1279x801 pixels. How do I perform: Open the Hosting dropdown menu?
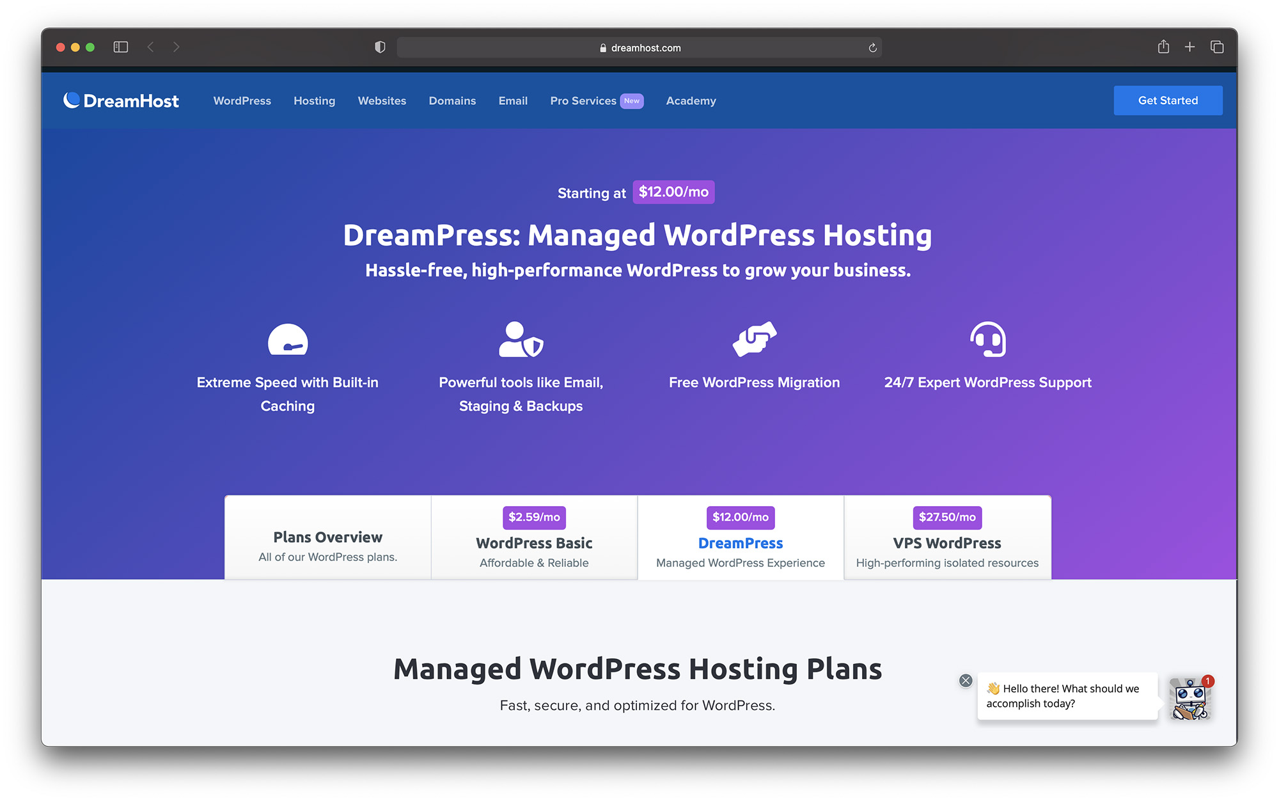[x=314, y=100]
